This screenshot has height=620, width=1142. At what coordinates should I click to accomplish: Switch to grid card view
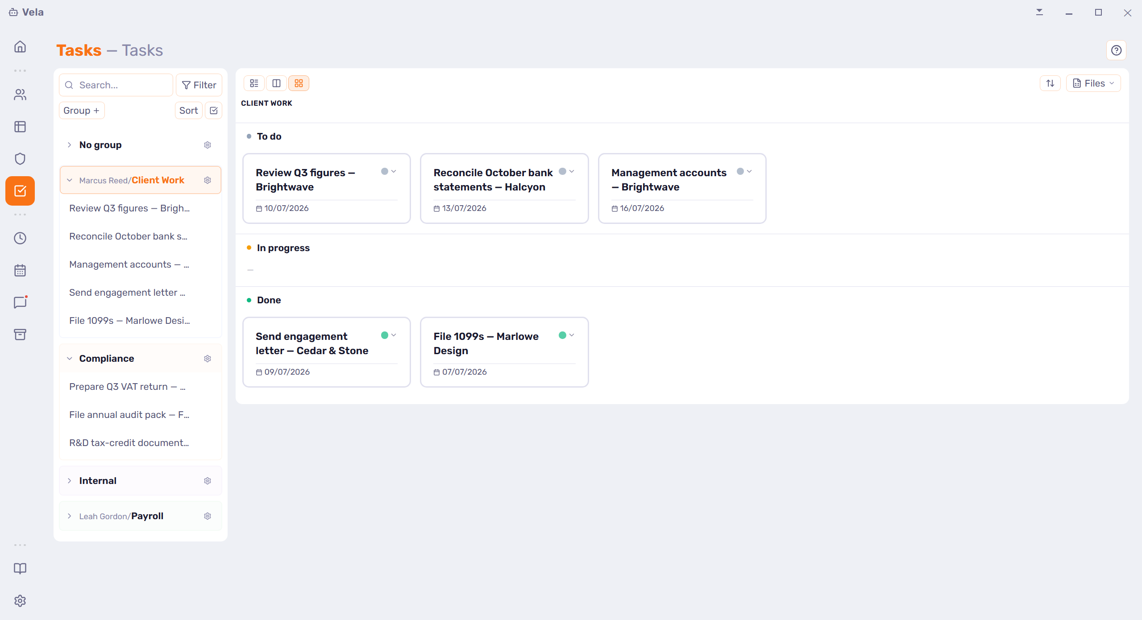coord(299,83)
